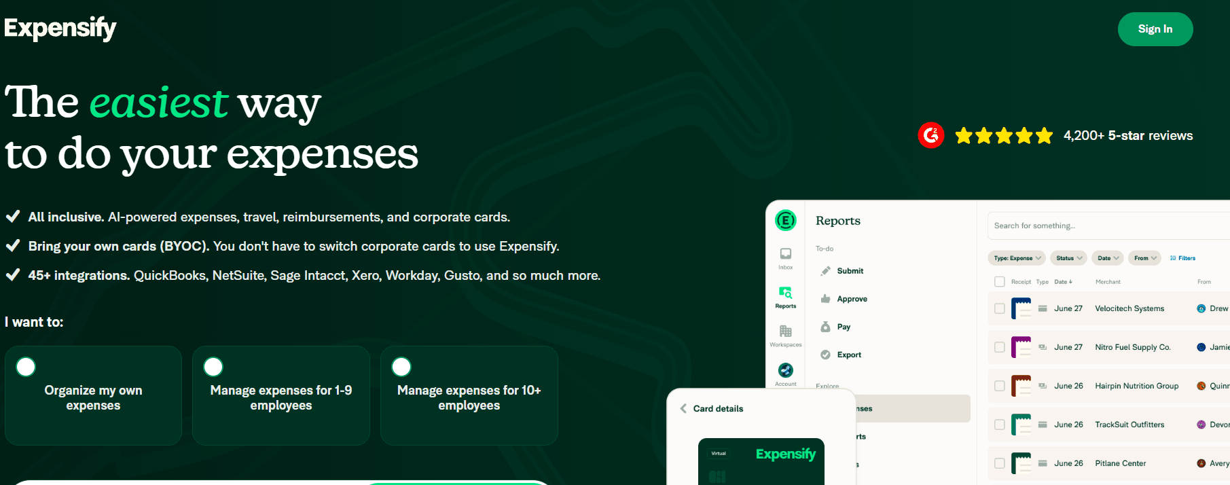Open the Workspaces sidebar icon
This screenshot has width=1230, height=485.
(786, 336)
